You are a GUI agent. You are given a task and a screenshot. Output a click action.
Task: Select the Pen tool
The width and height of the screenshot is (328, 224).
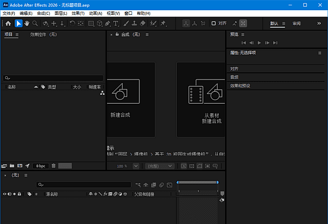pyautogui.click(x=108, y=24)
